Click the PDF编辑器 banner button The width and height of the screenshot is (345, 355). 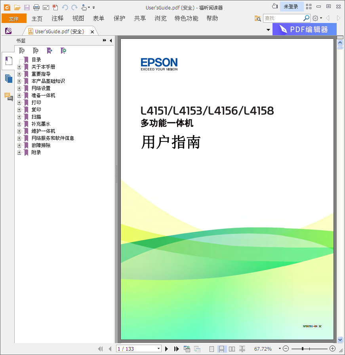point(304,29)
